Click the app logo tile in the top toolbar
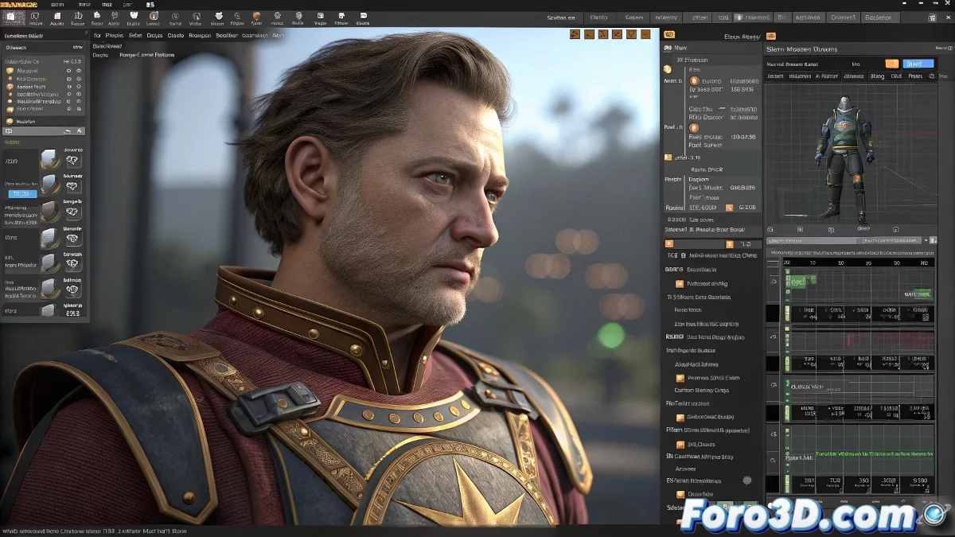The image size is (955, 537). click(x=14, y=18)
